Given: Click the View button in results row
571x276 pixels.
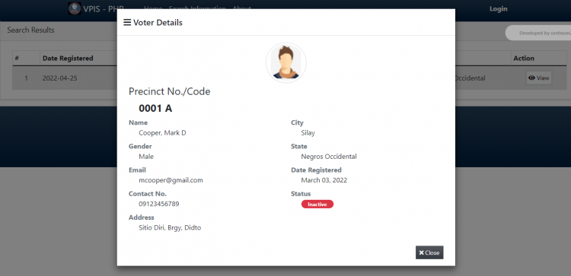Looking at the screenshot, I should [538, 78].
